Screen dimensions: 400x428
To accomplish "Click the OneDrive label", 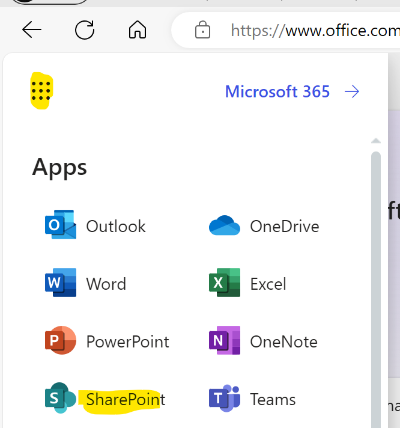I will 285,226.
